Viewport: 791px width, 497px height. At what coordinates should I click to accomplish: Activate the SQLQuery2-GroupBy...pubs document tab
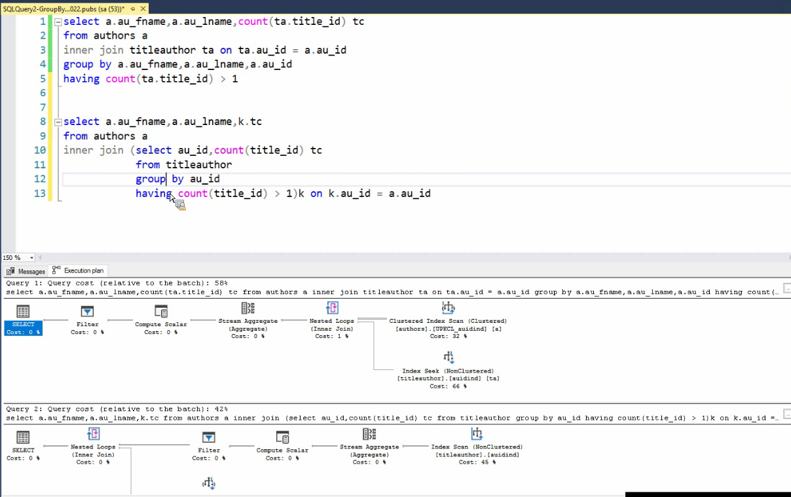pos(64,10)
